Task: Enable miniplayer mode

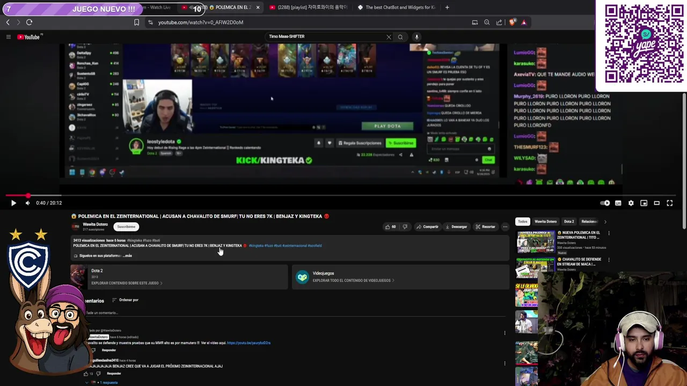Action: click(644, 203)
